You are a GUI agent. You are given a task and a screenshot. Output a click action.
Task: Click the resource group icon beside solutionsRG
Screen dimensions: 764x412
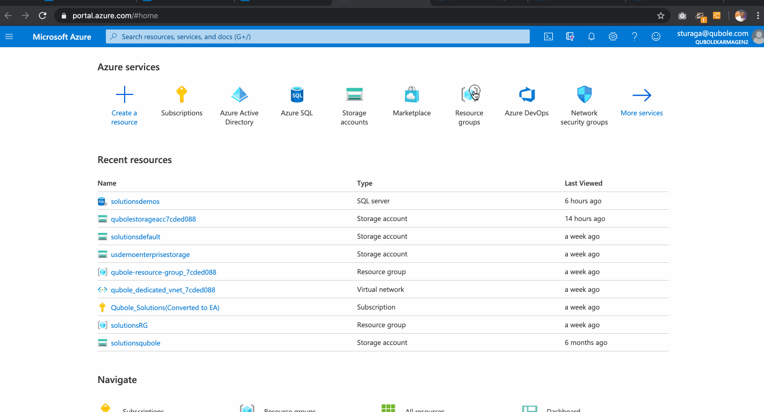(103, 325)
